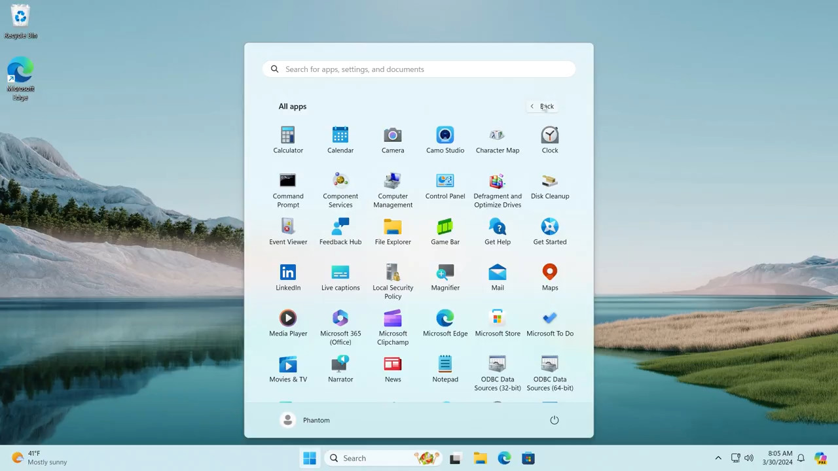Open Microsoft Clipchamp

click(393, 324)
